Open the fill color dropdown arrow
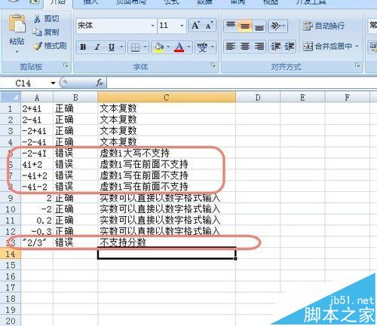Viewport: 377px width, 326px height. 168,47
